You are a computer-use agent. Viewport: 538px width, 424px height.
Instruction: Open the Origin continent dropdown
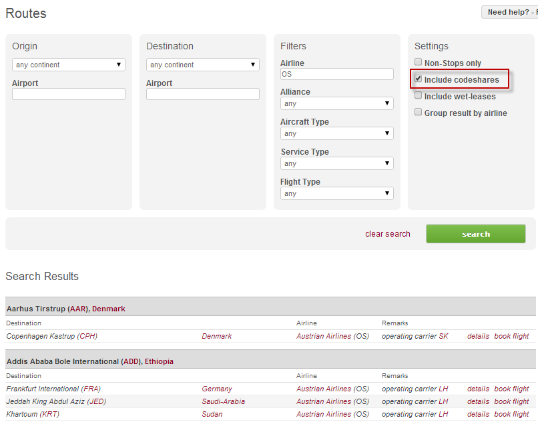coord(69,65)
